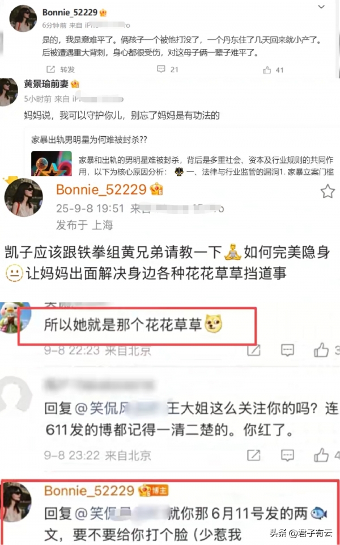Expand the chevron menu on top post
The height and width of the screenshot is (545, 340).
[322, 7]
